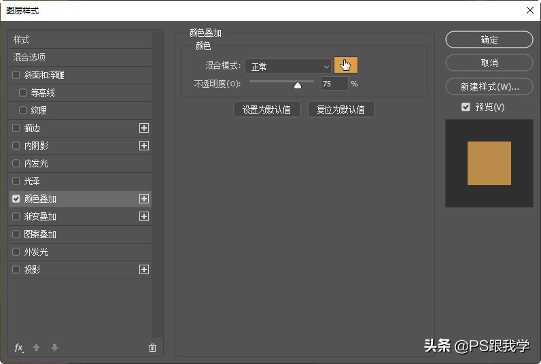
Task: Close the layer style (图层样式) dialog
Action: coord(530,10)
